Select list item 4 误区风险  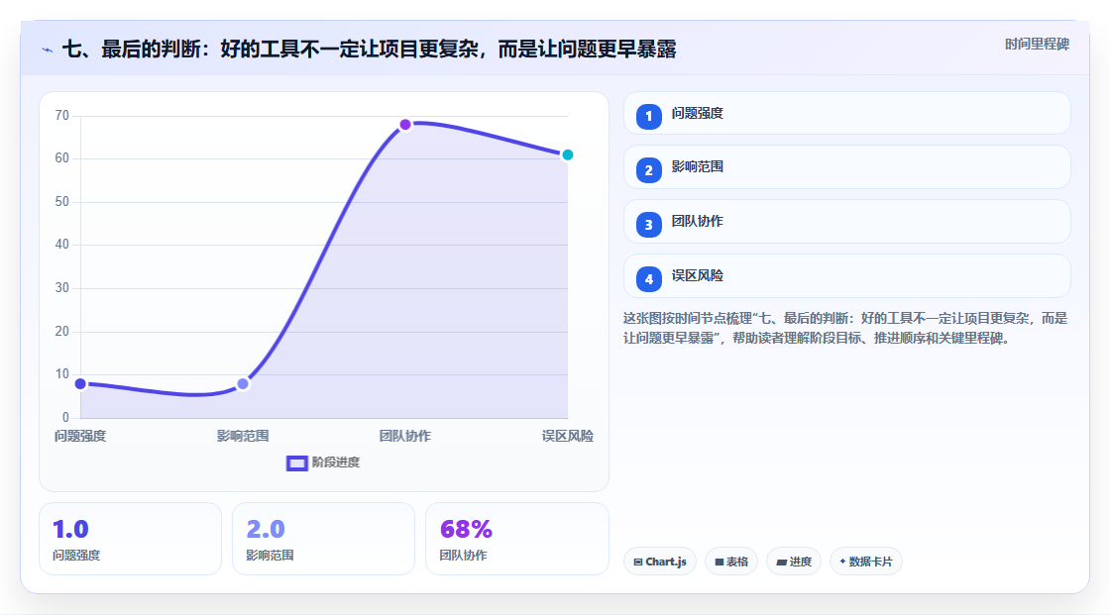pos(846,276)
